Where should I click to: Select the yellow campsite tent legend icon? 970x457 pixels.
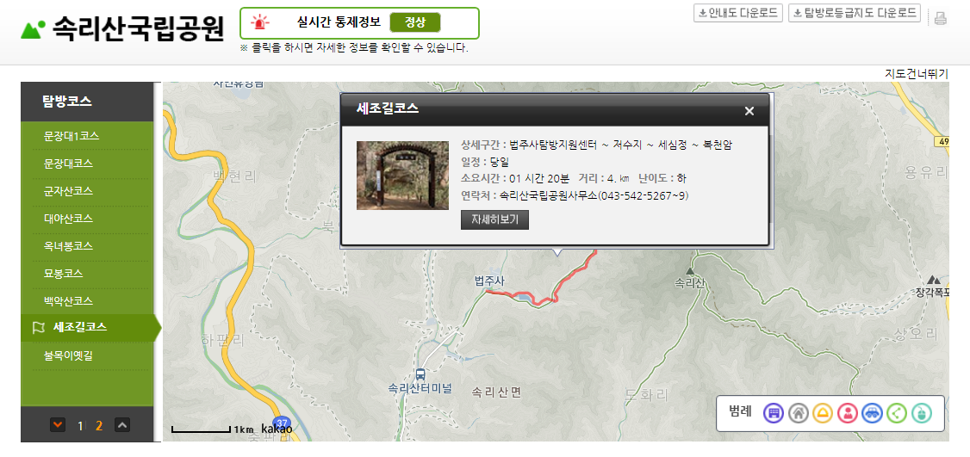(x=823, y=412)
